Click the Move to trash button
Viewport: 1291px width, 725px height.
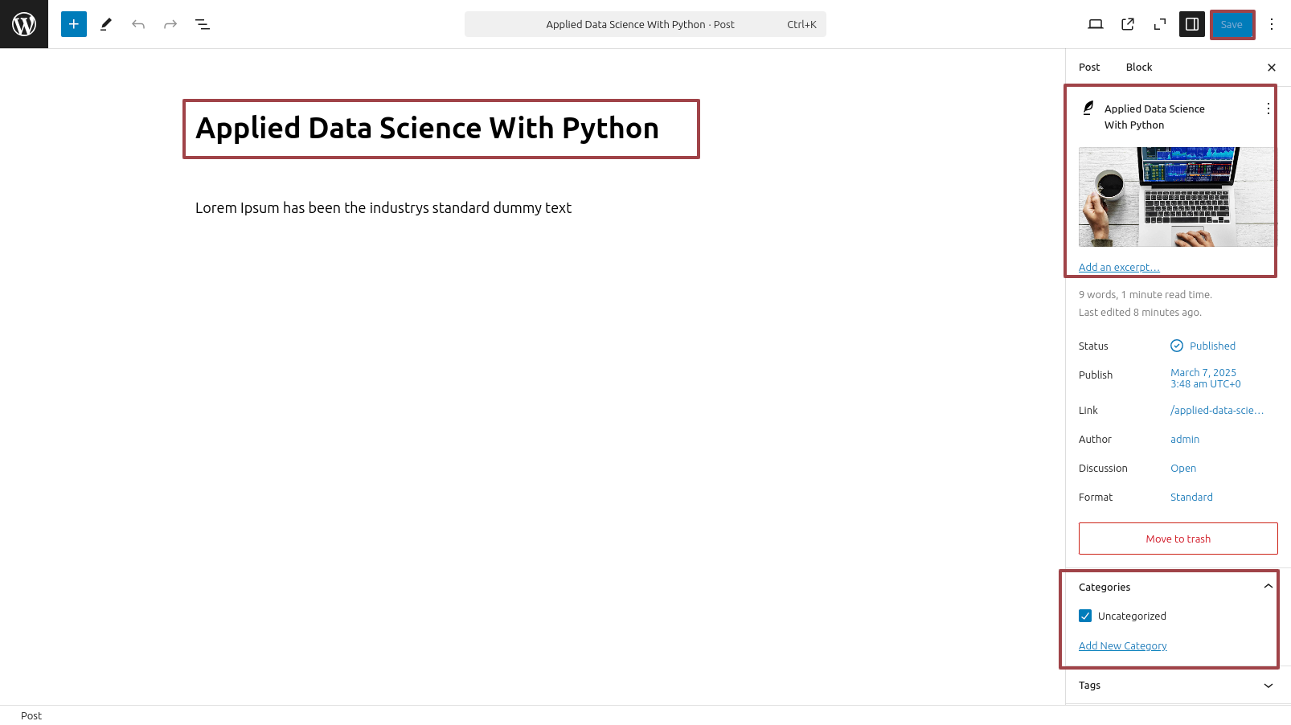point(1178,539)
